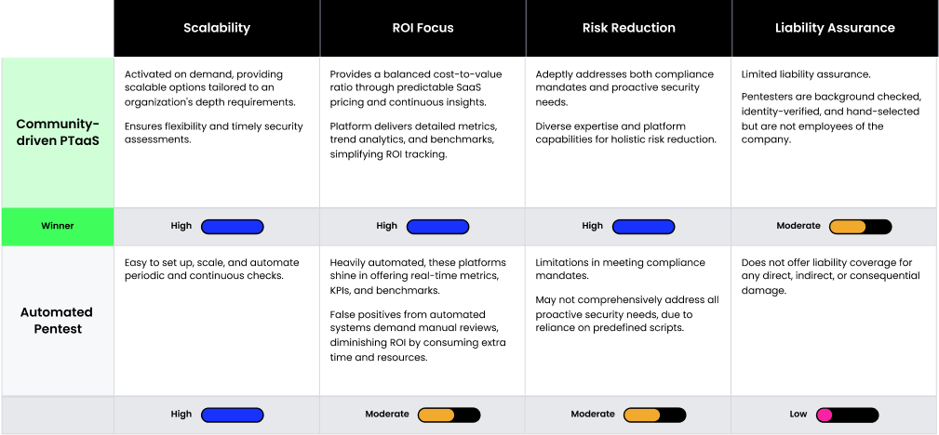This screenshot has width=939, height=435.
Task: Click "Limitations in meeting compliance mandates" text
Action: tap(620, 269)
